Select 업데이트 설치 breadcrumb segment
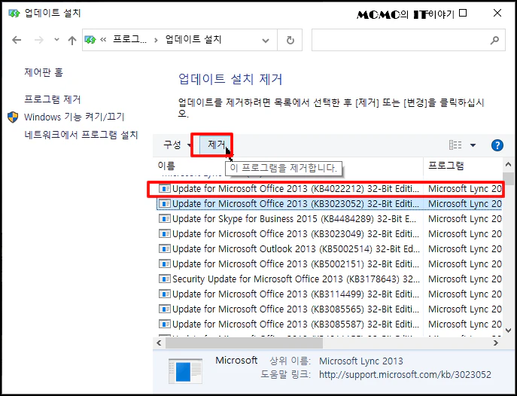The height and width of the screenshot is (396, 517). coord(193,40)
